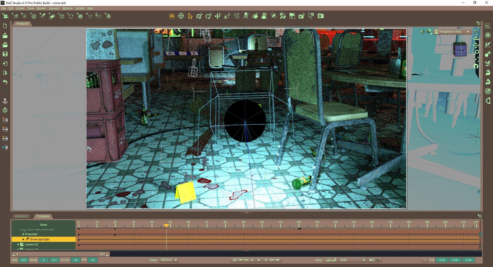This screenshot has width=493, height=267.
Task: Select the Node Selection arrow tool
Action: point(190,16)
